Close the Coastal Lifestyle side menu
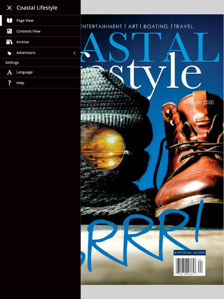 (9, 8)
